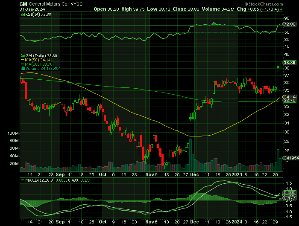Click Dec on the MACD panel date axis
Screen dimensions: 299x226
194,222
